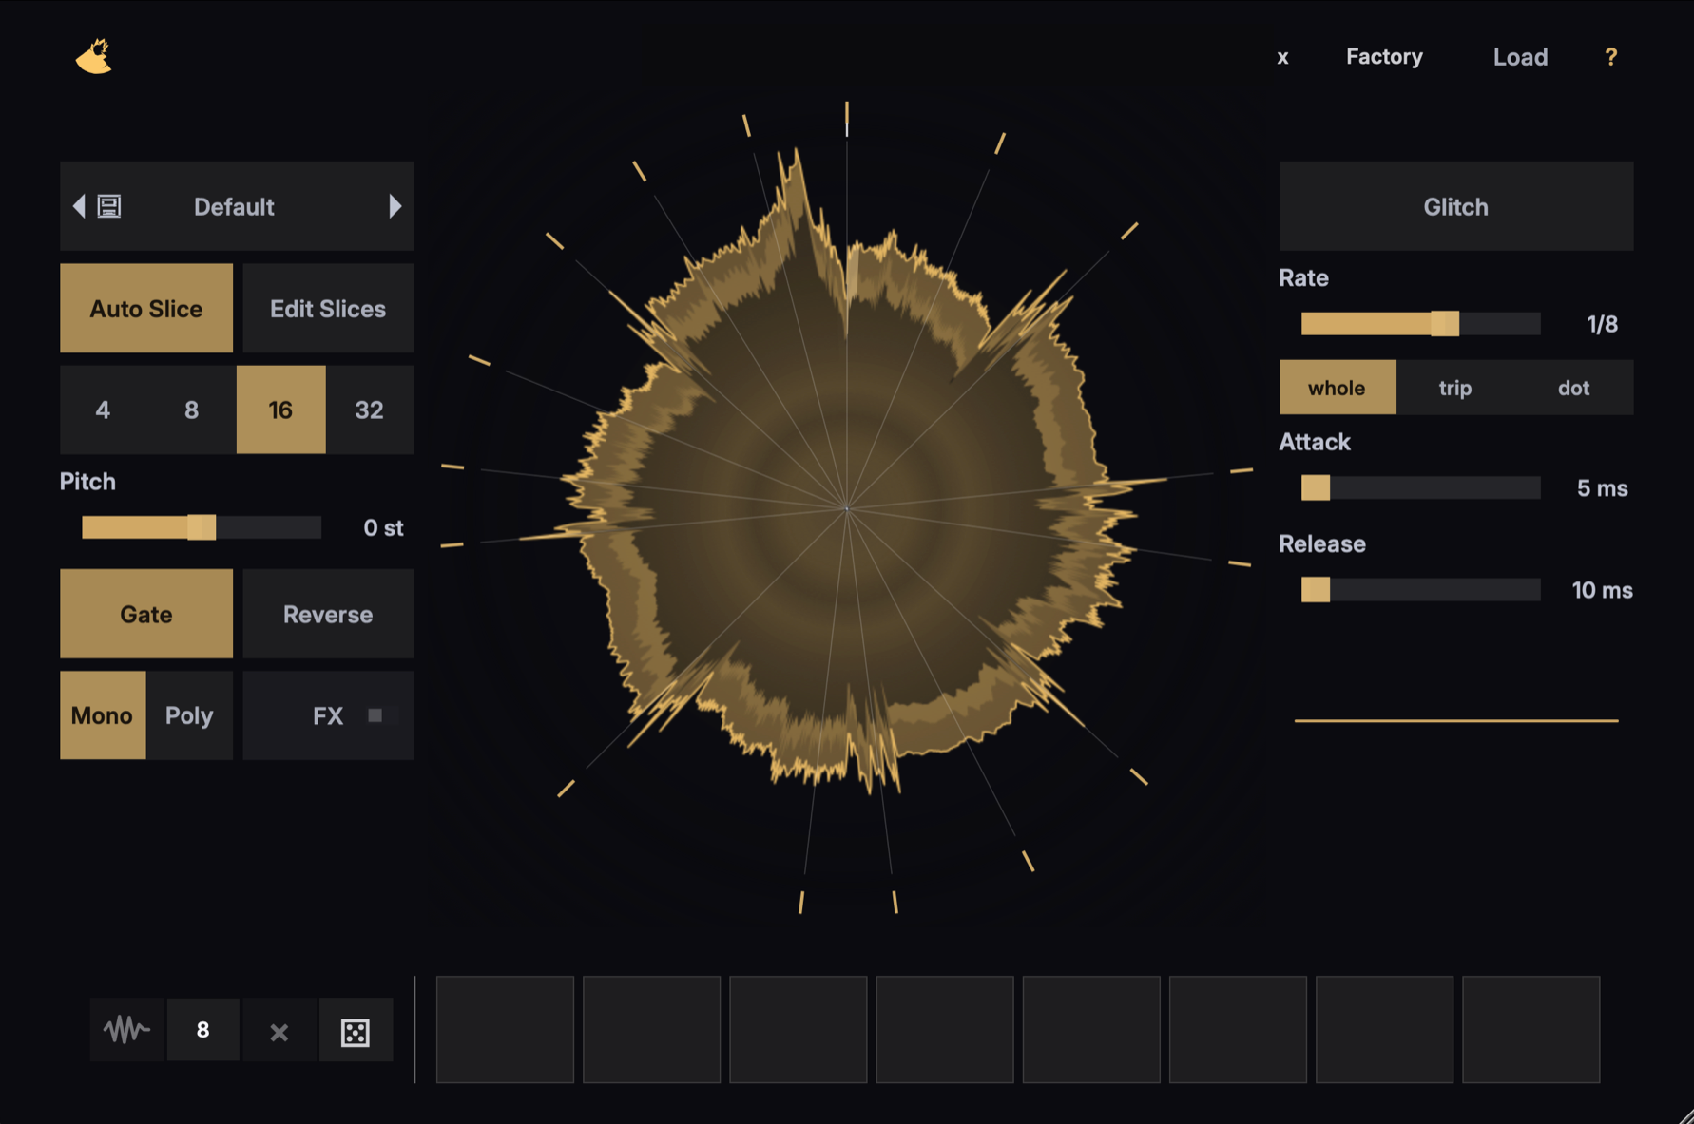This screenshot has height=1124, width=1694.
Task: Select trip rate type
Action: click(1455, 388)
